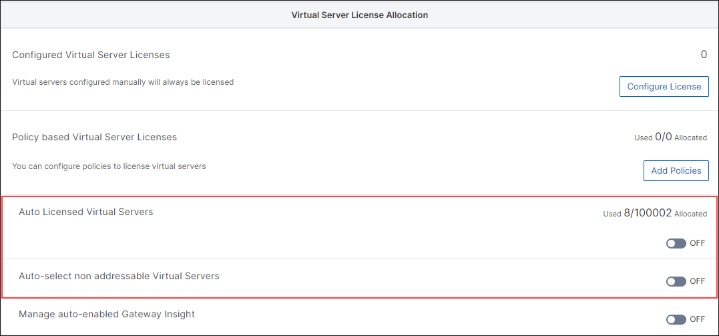Click the Configured Virtual Server Licenses label
The height and width of the screenshot is (336, 719).
tap(91, 55)
